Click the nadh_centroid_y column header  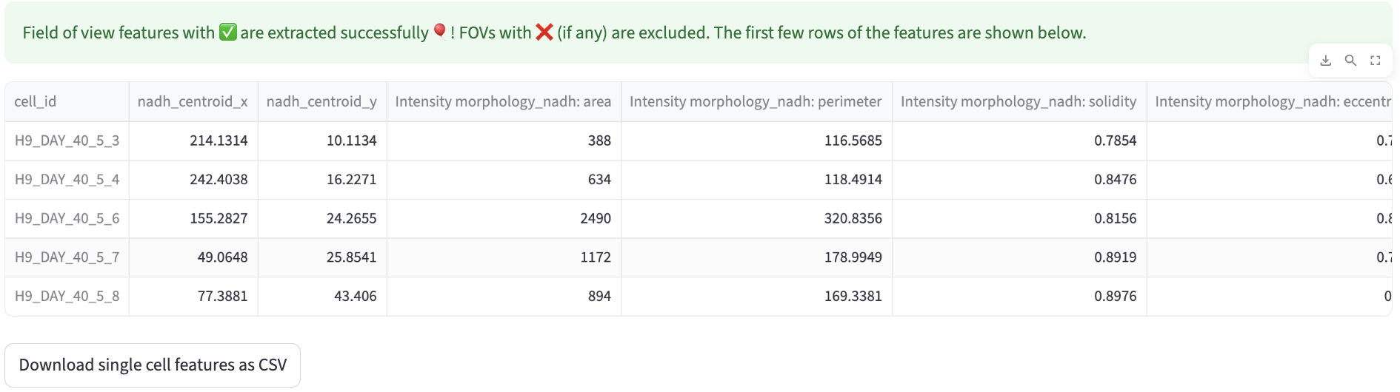point(321,101)
